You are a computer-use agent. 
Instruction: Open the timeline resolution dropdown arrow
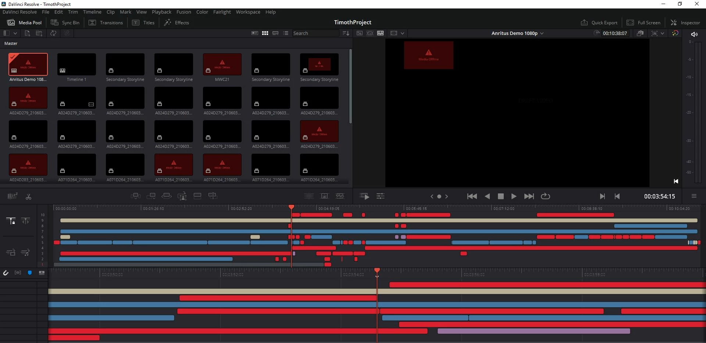[x=663, y=33]
